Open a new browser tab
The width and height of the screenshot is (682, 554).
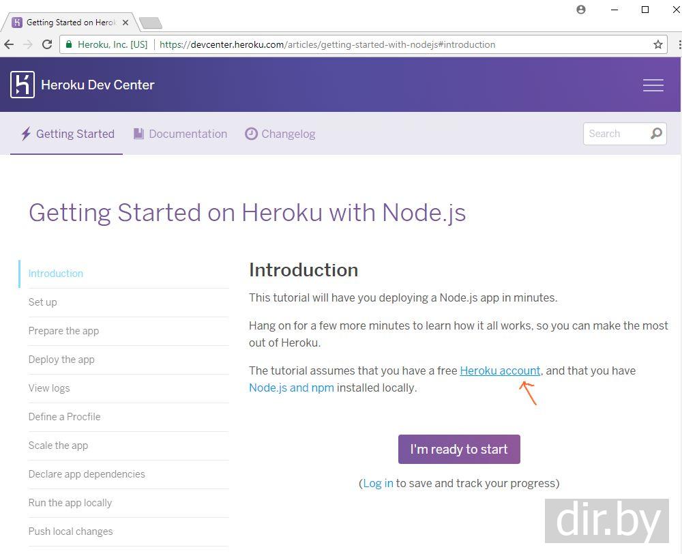pyautogui.click(x=150, y=23)
